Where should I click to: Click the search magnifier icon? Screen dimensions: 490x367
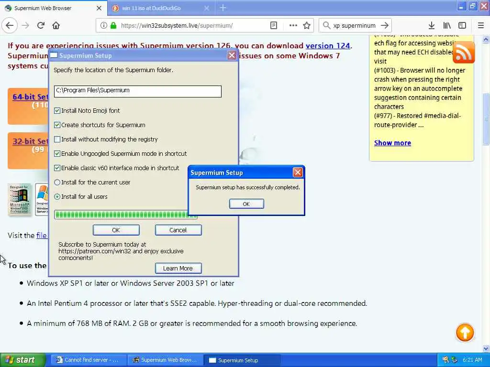pos(326,25)
